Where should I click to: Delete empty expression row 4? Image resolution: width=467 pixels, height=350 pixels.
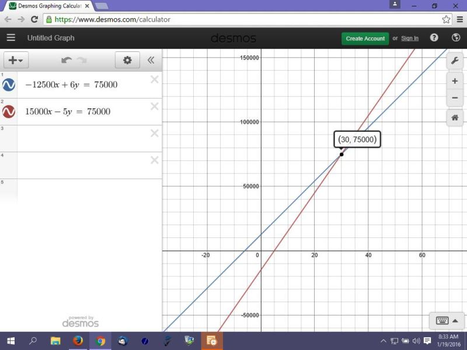pos(154,160)
